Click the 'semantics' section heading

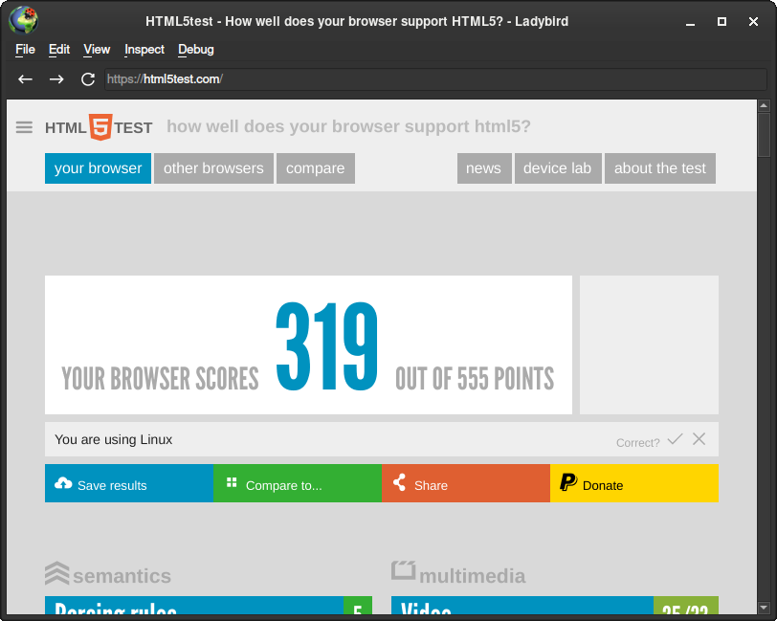tap(122, 576)
